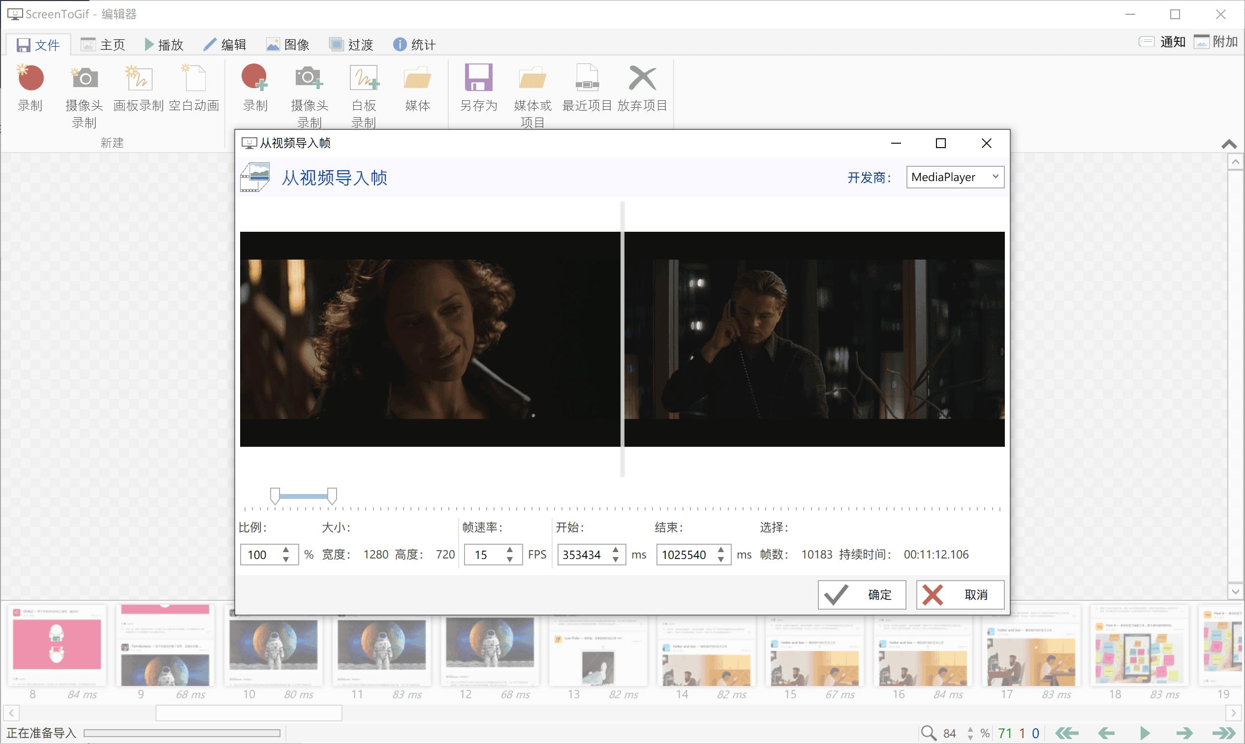Collapse the ribbon with the up chevron

[1229, 145]
